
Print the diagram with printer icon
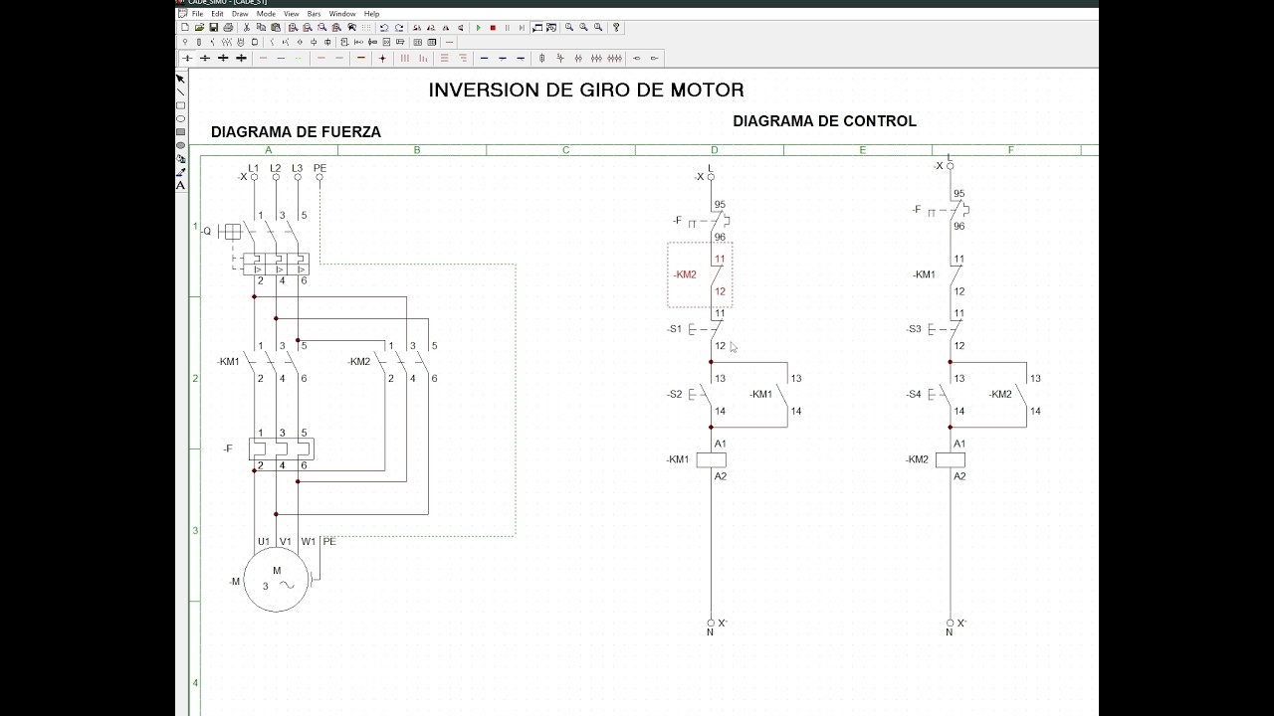coord(228,28)
